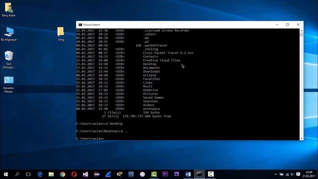Open taskbar Search magnifier
Image resolution: width=318 pixels, height=179 pixels.
tap(17, 174)
